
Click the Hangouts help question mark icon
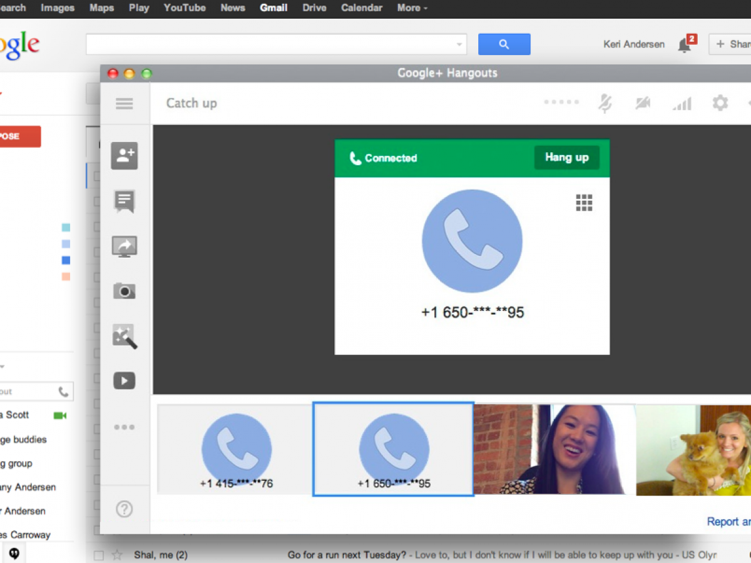point(124,509)
